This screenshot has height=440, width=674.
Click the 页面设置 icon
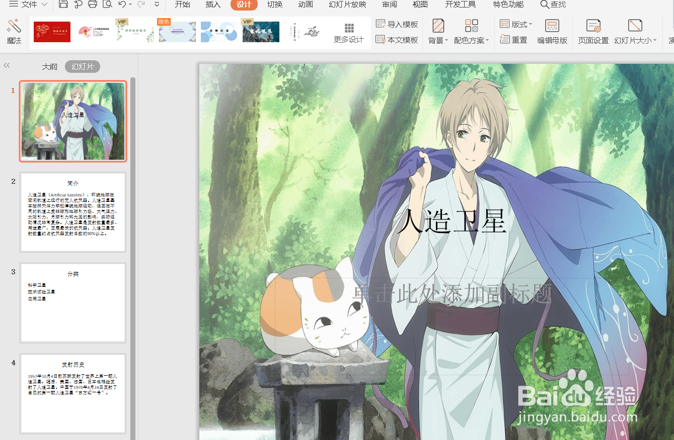(x=593, y=26)
